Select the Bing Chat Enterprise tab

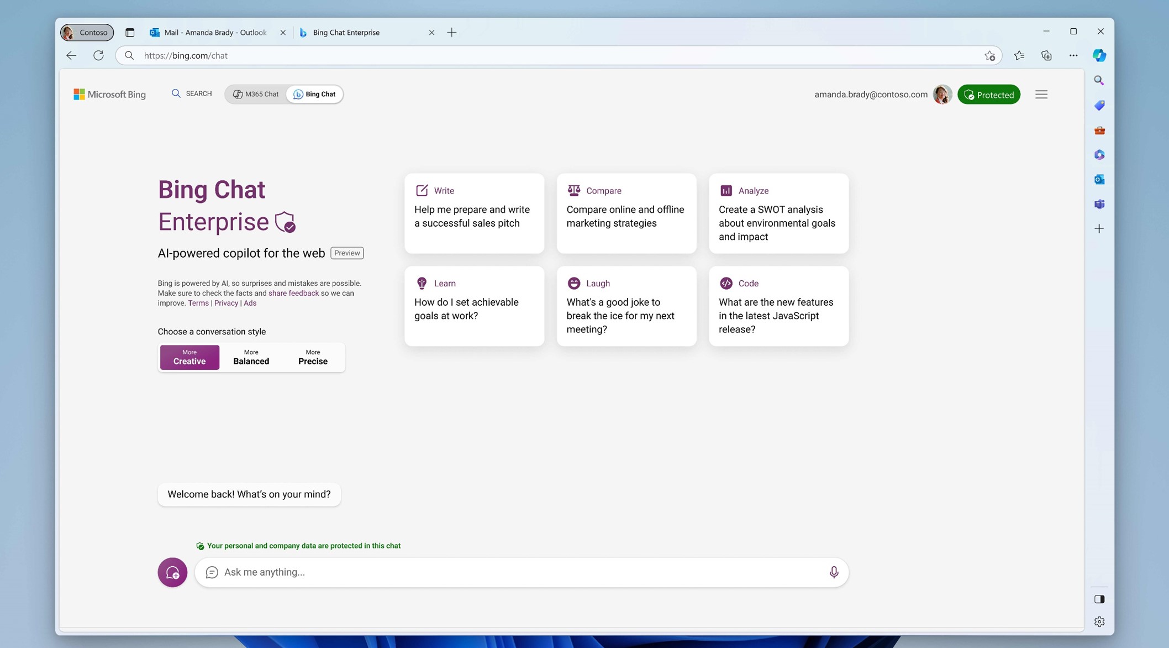click(x=347, y=32)
